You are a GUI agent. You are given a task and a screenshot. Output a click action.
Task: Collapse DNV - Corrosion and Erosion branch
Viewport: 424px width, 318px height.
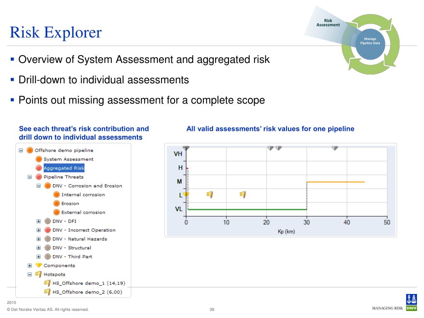(x=39, y=186)
